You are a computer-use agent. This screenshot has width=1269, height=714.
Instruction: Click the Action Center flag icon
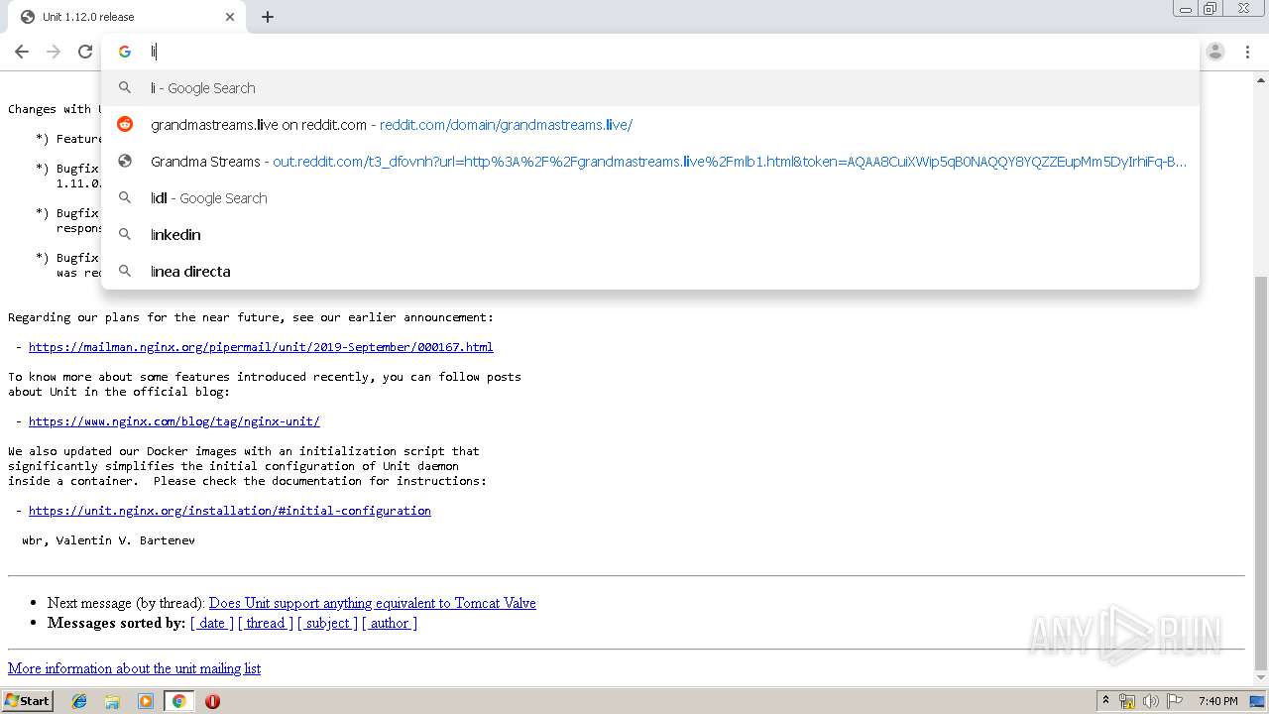[1175, 701]
